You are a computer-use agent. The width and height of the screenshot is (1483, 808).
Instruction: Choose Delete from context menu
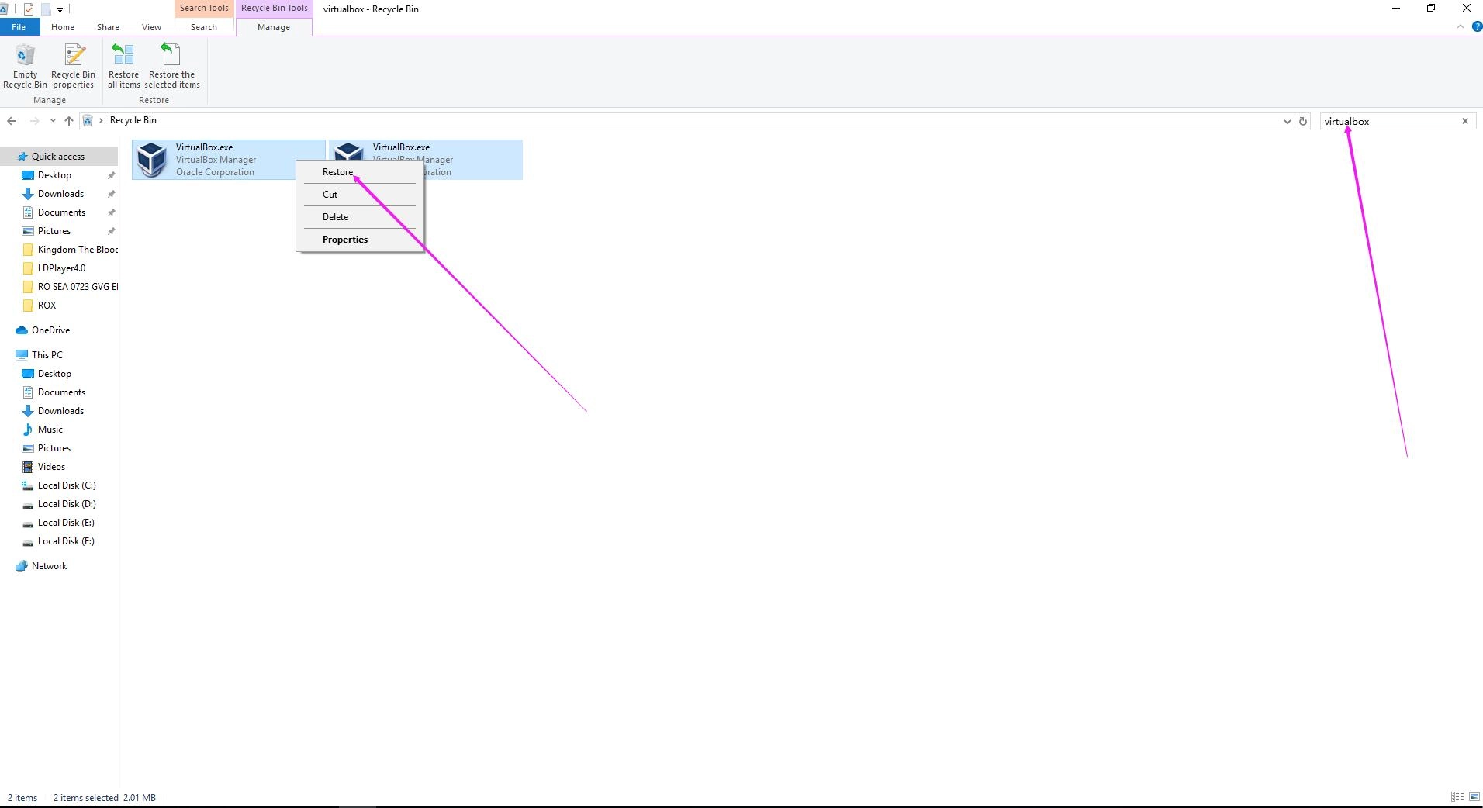(360, 217)
